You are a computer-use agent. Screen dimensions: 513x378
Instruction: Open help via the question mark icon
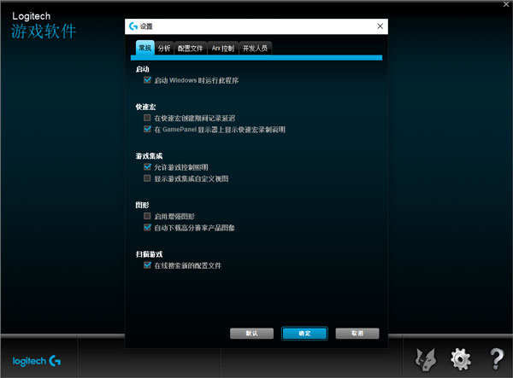pos(496,358)
